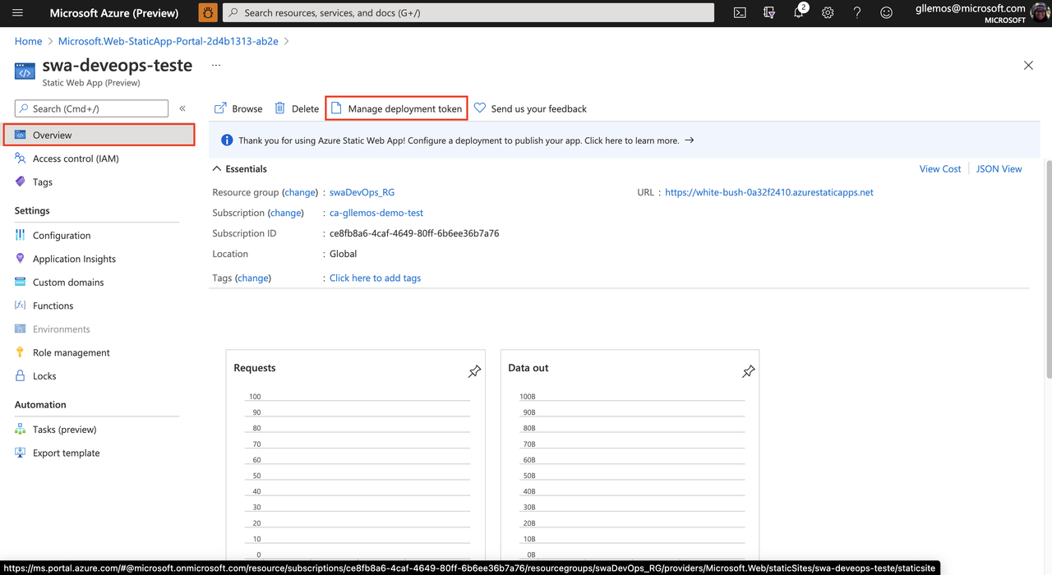1052x575 pixels.
Task: Click the Custom domains icon
Action: 20,283
